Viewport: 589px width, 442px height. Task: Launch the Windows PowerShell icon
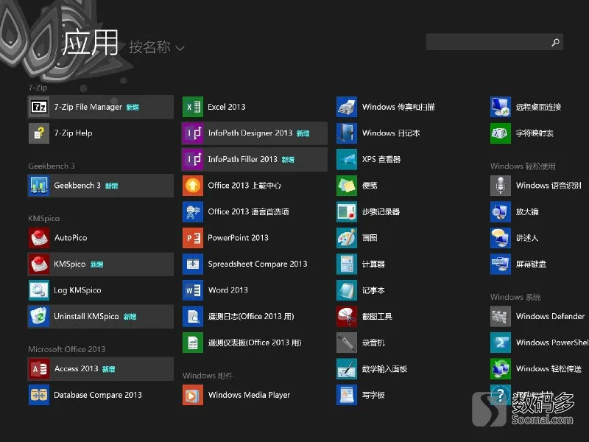click(501, 343)
